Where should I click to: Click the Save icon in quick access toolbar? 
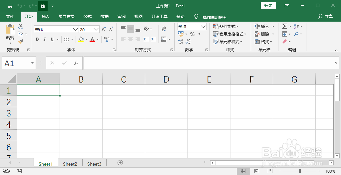pyautogui.click(x=10, y=6)
